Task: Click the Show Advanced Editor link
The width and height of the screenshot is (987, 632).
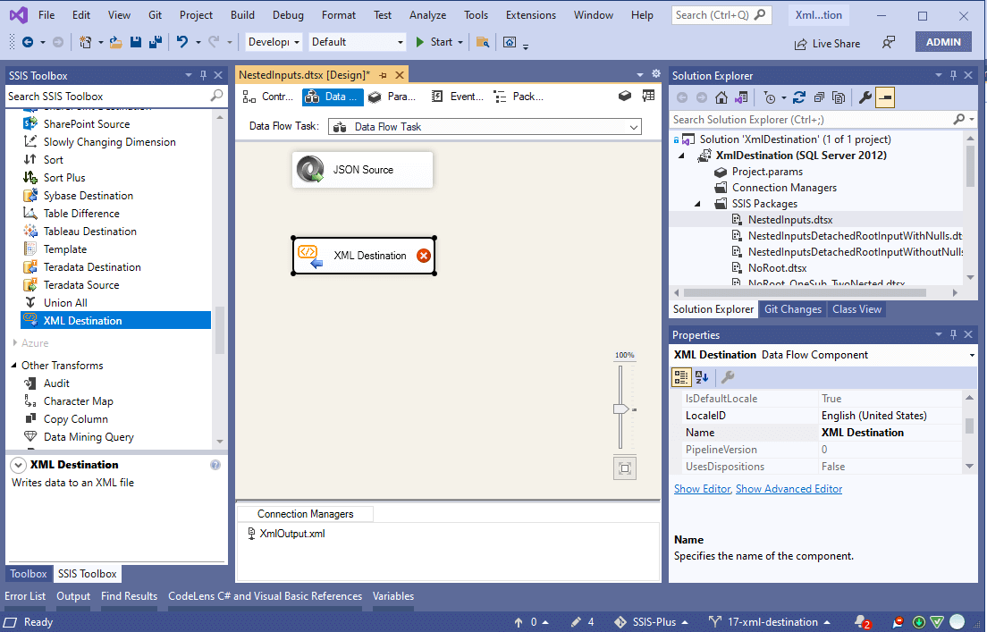Action: tap(789, 488)
